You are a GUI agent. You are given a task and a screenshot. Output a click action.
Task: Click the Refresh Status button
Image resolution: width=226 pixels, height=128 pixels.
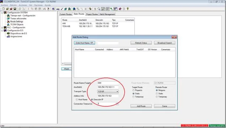(141, 43)
